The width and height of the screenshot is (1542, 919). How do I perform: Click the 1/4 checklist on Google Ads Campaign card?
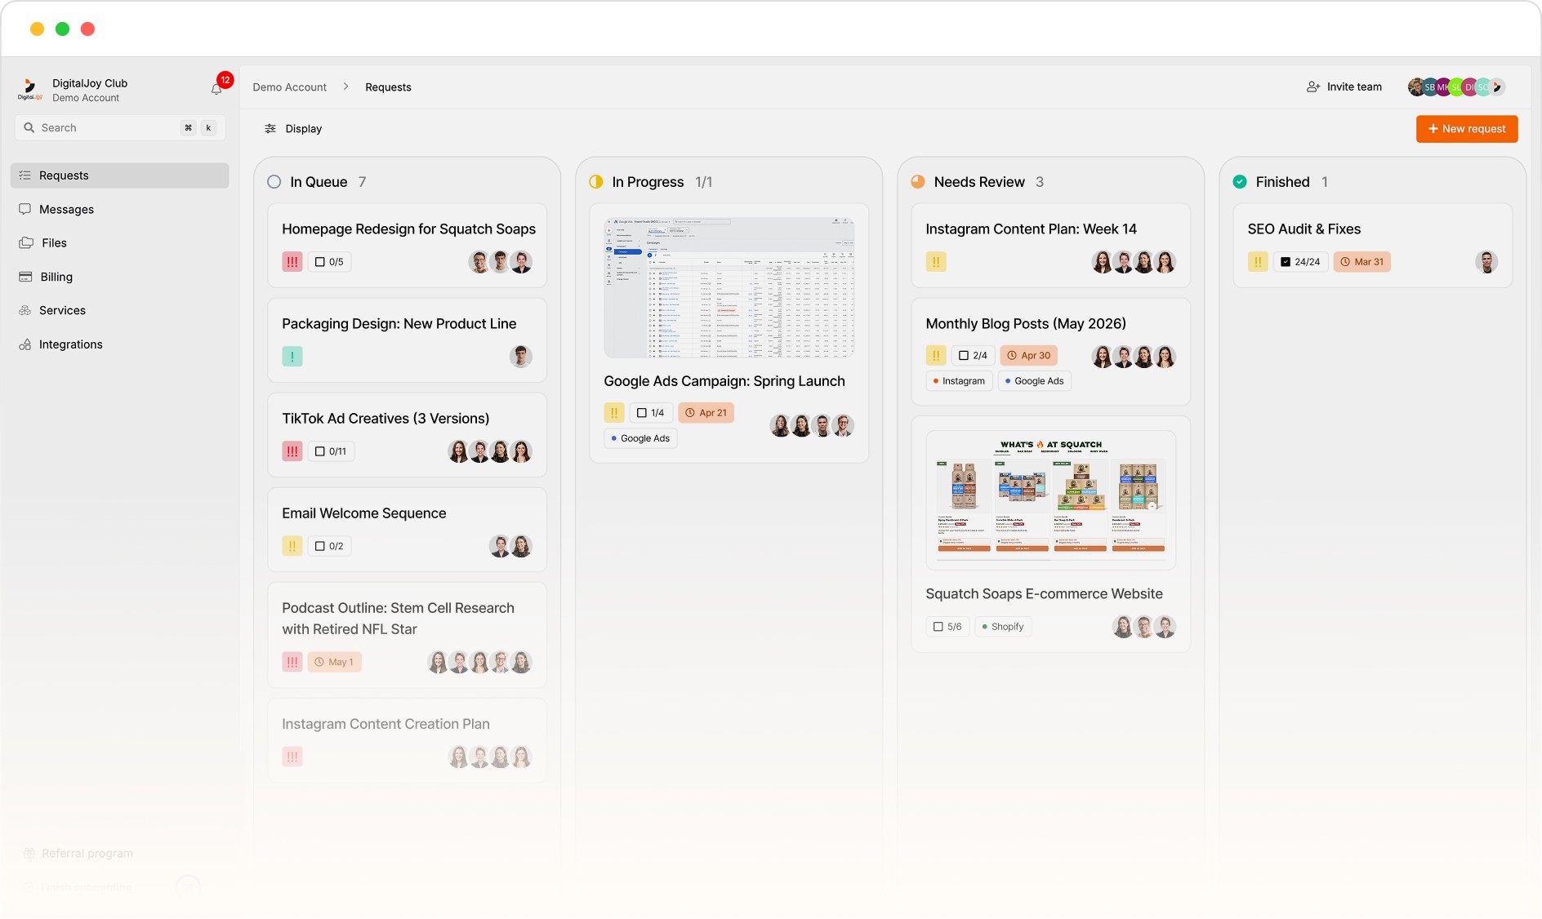click(x=650, y=412)
